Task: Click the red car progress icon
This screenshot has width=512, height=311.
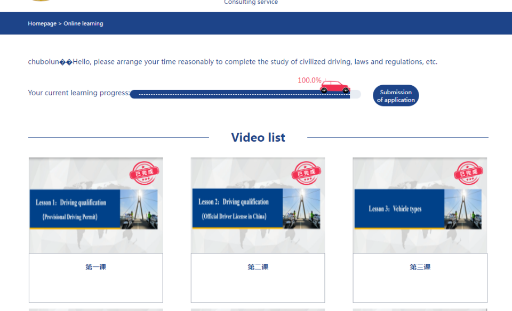Action: point(335,87)
